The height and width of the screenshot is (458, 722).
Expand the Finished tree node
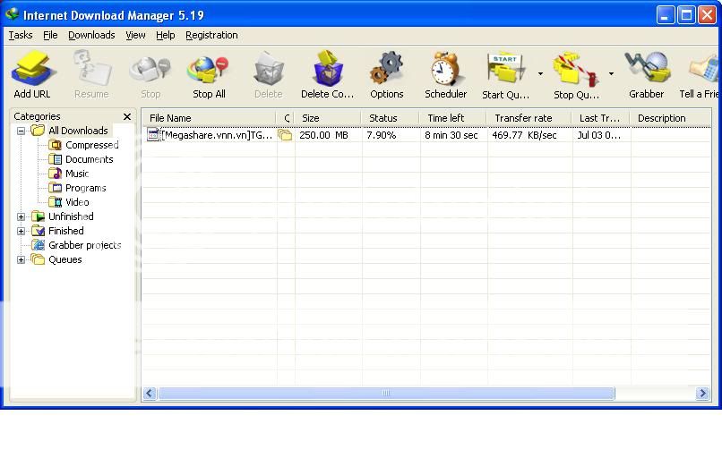[21, 231]
